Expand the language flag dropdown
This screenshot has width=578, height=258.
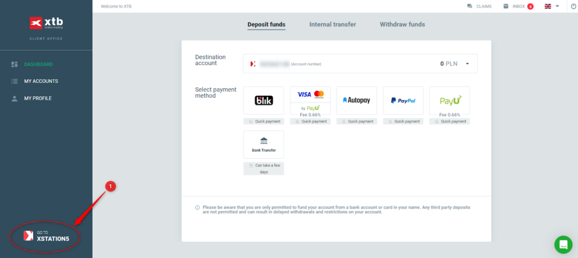[x=551, y=6]
